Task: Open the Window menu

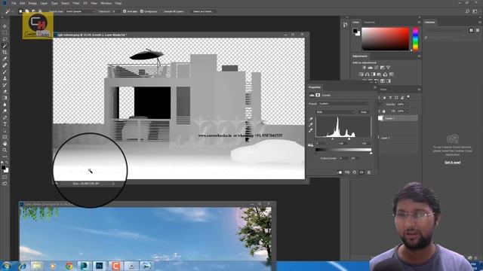Action: click(x=106, y=3)
